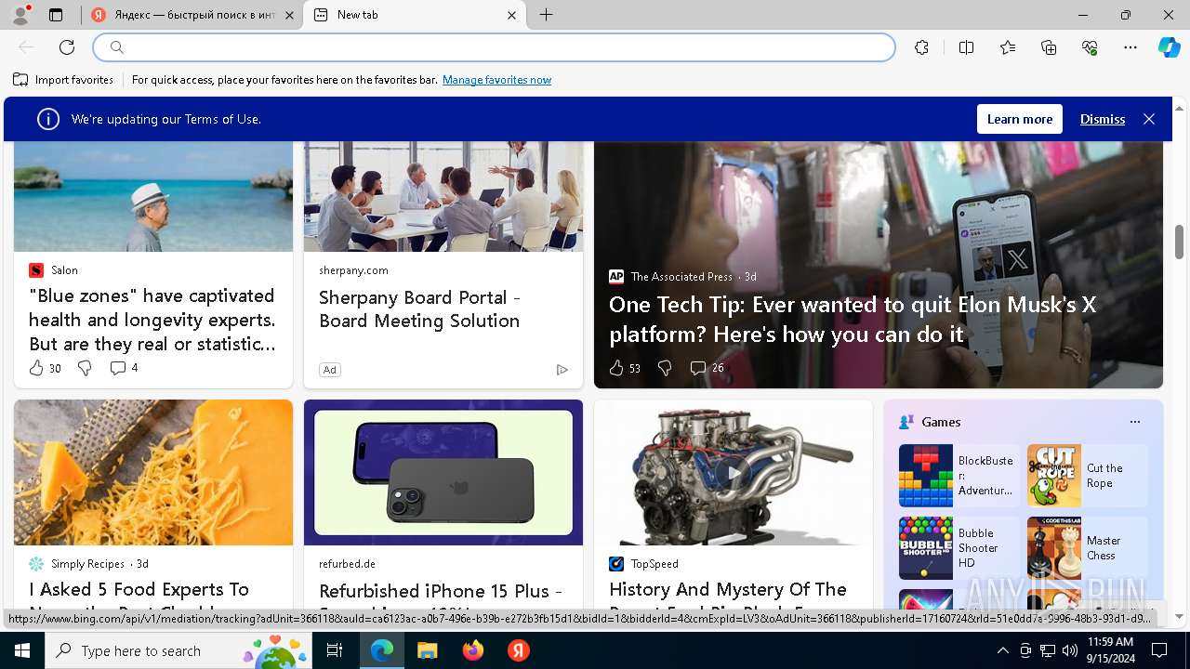The width and height of the screenshot is (1190, 669).
Task: Show hidden system tray icons
Action: point(1002,650)
